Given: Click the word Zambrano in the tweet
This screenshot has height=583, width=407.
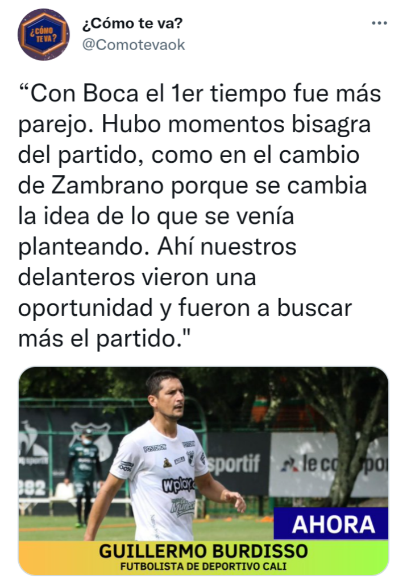Looking at the screenshot, I should pyautogui.click(x=107, y=185).
